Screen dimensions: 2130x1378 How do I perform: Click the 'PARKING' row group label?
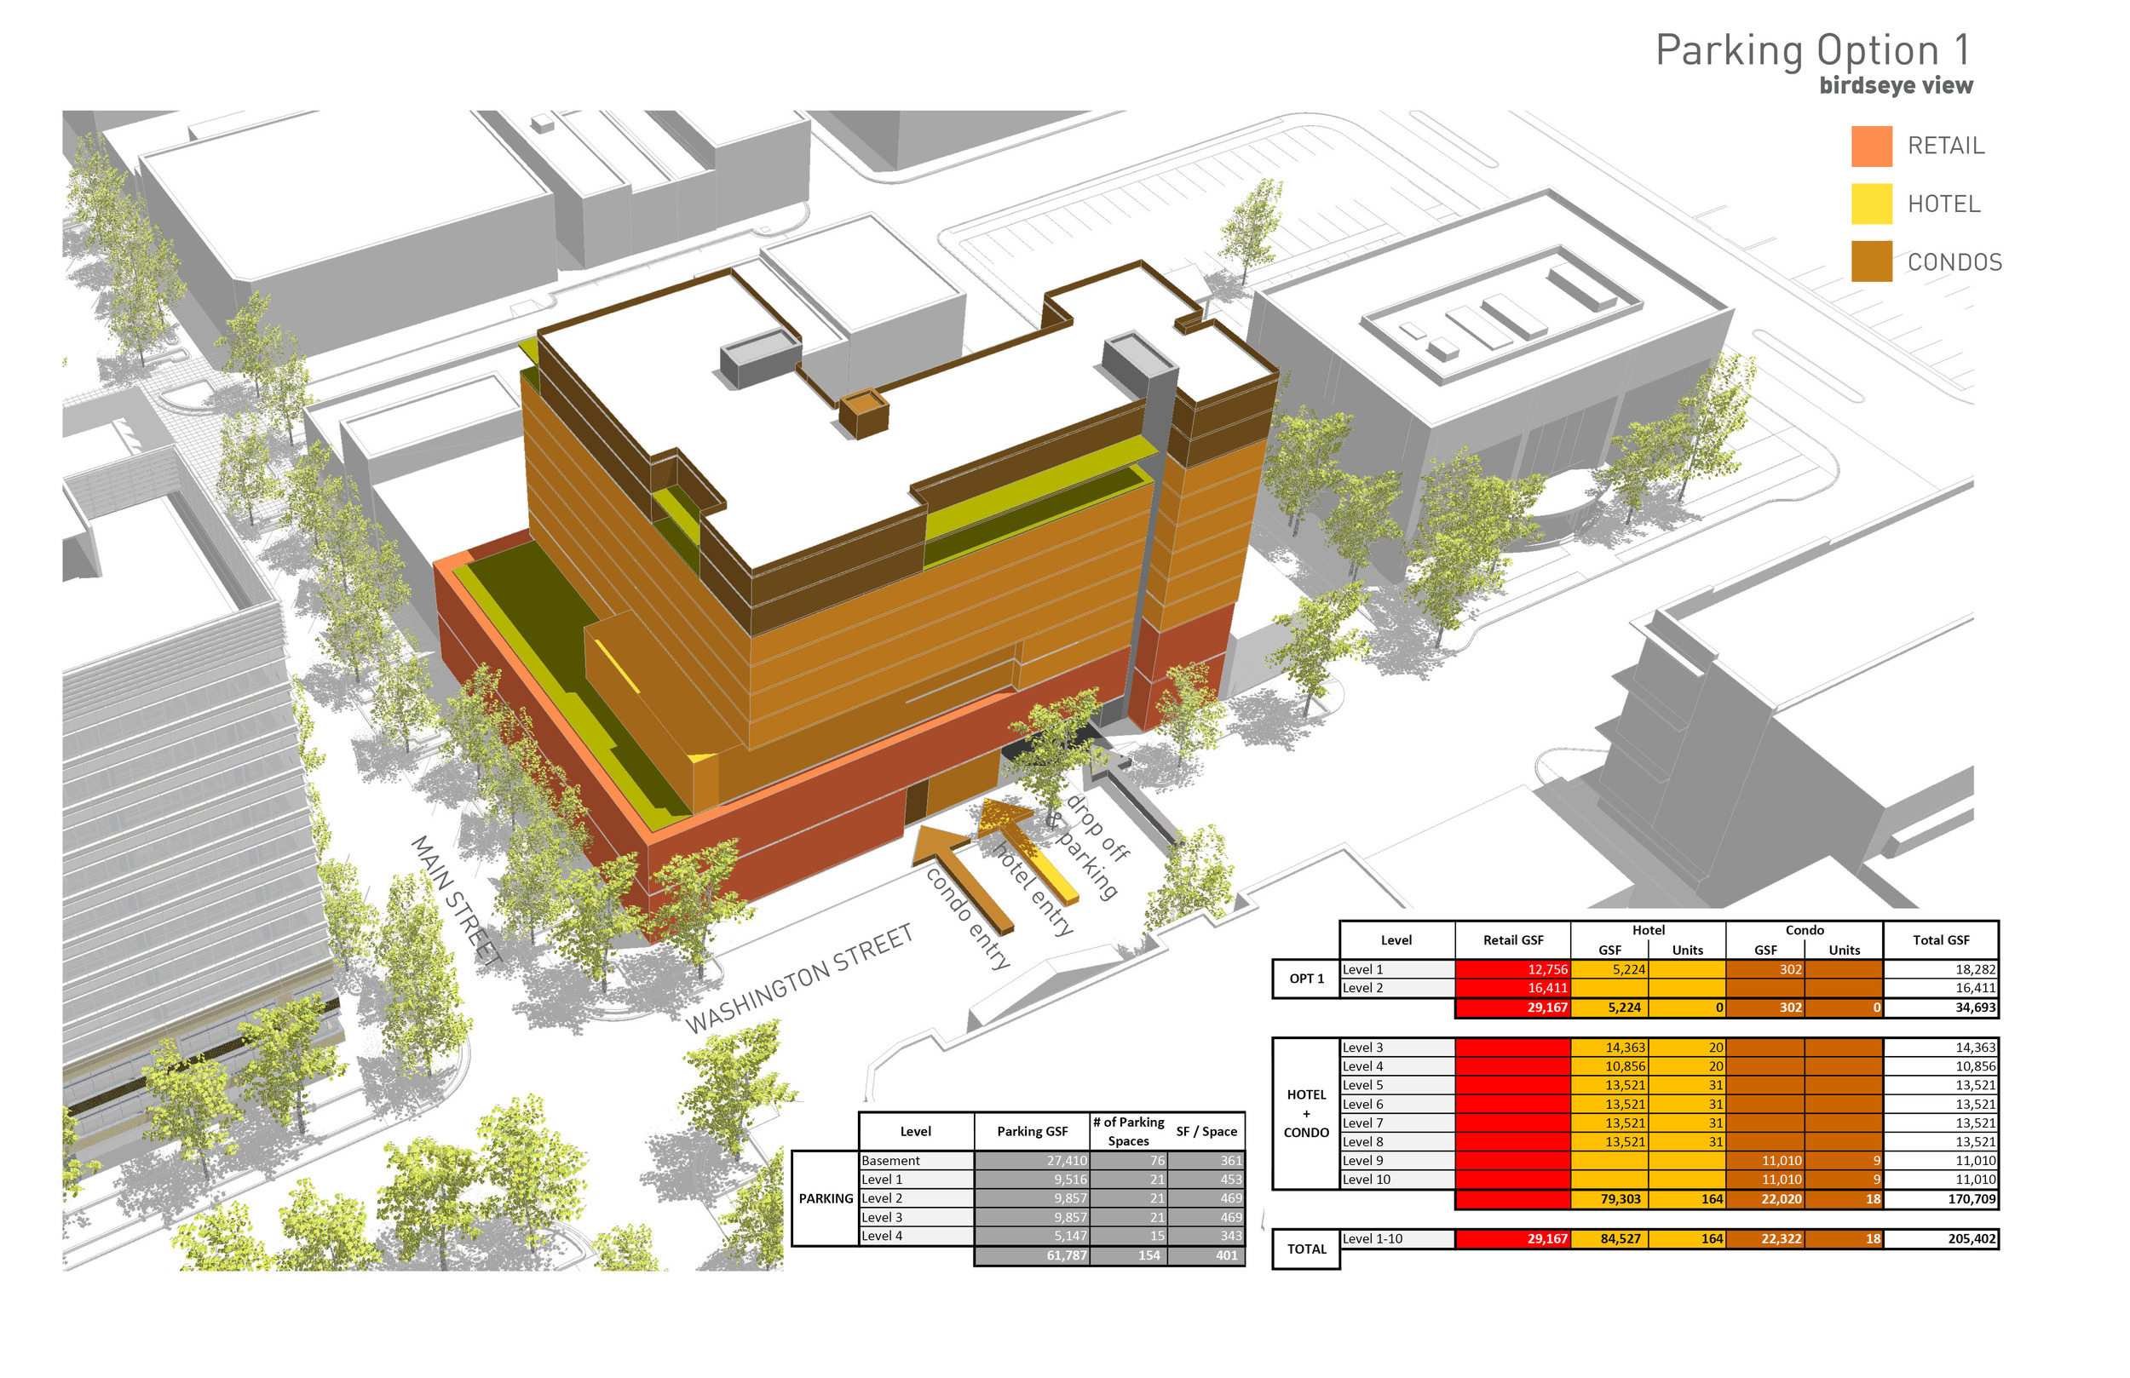825,1198
